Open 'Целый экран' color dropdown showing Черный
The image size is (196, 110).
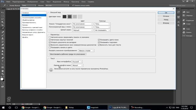click(x=83, y=30)
